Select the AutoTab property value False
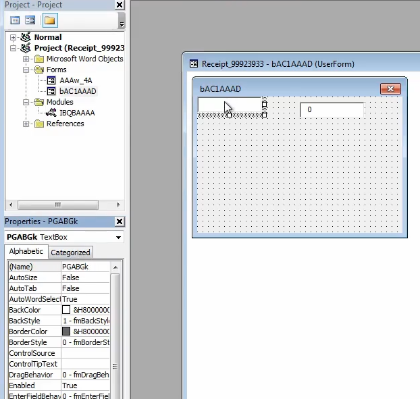 pyautogui.click(x=86, y=288)
